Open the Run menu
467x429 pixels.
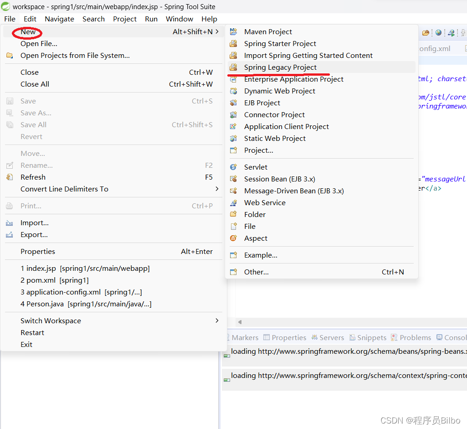click(x=151, y=19)
